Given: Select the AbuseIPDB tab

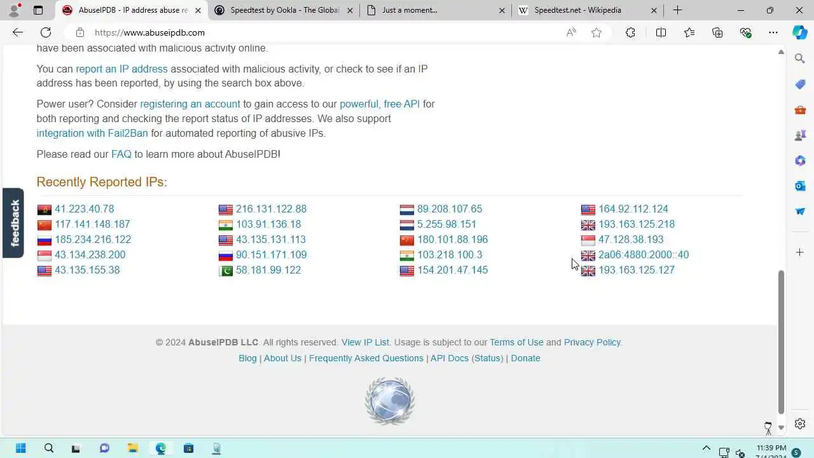Looking at the screenshot, I should point(132,10).
